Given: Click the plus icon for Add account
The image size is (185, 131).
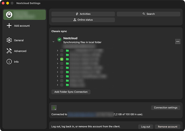Looking at the screenshot, I should coord(9,26).
